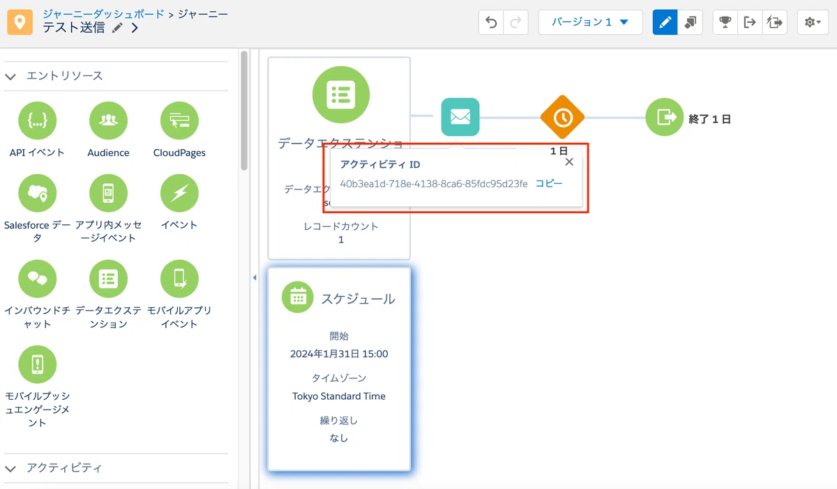Select the Salesforce データ entry source
The height and width of the screenshot is (489, 837).
[x=37, y=208]
